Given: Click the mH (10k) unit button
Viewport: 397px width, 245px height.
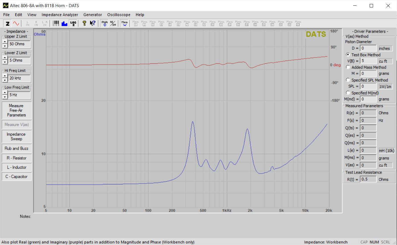Looking at the screenshot, I should [386, 151].
